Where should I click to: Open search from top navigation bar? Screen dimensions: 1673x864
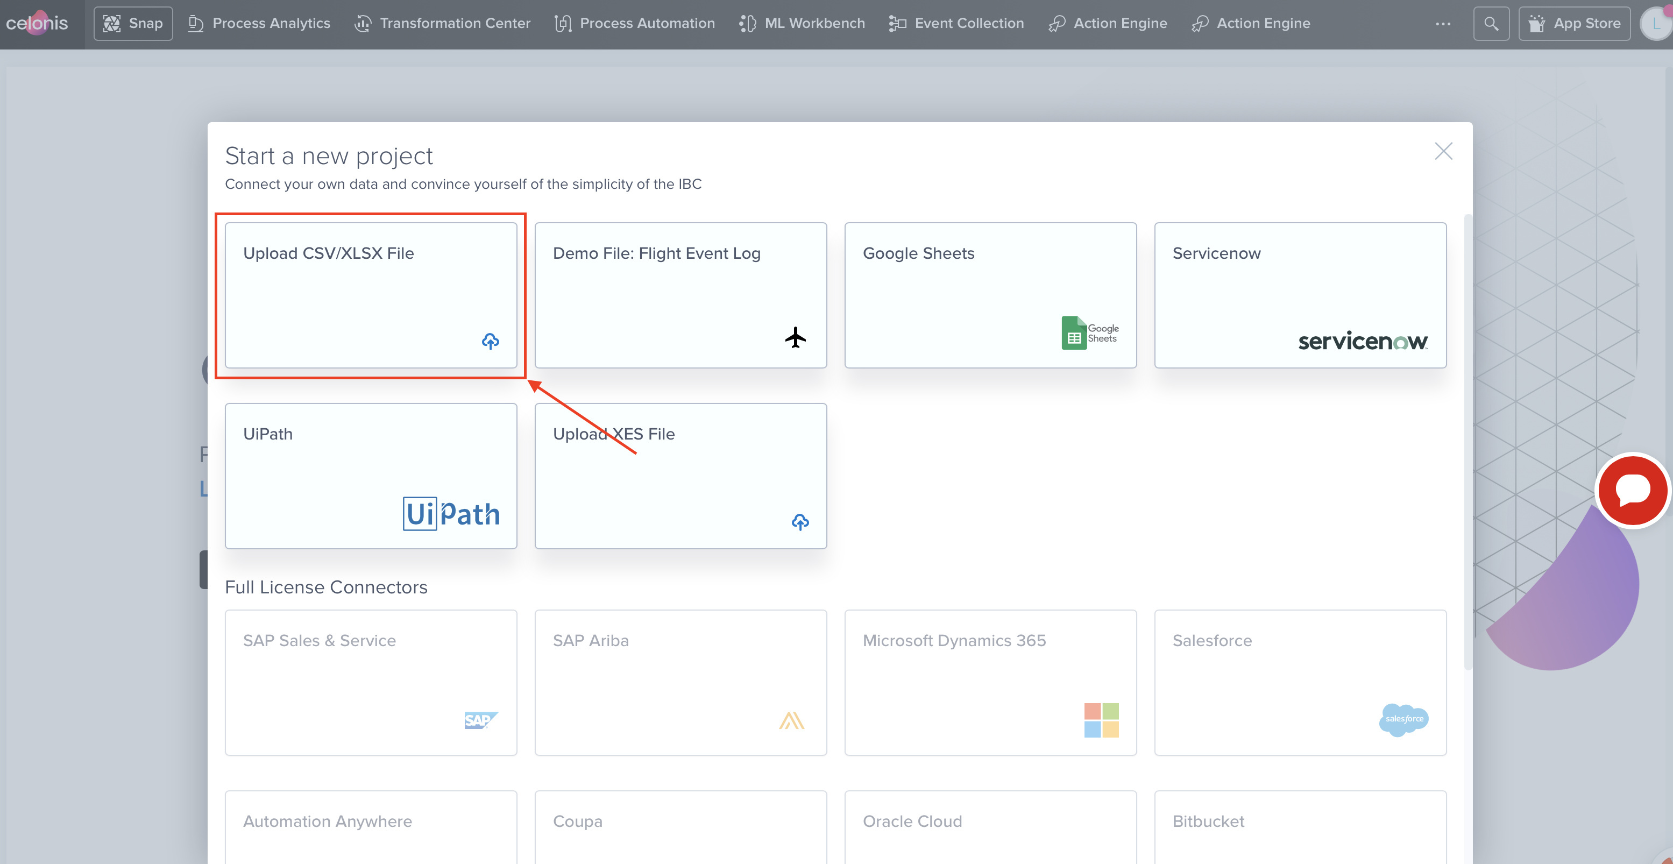1490,22
